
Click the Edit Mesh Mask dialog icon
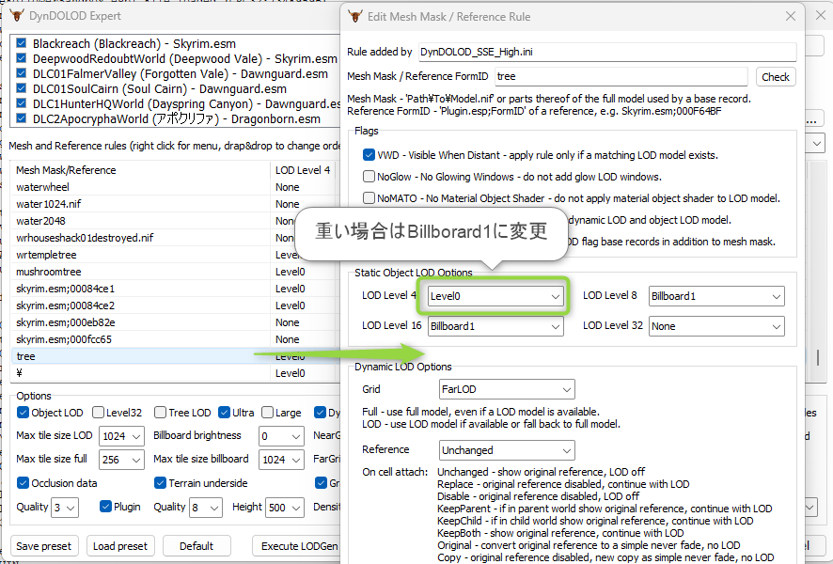(355, 16)
